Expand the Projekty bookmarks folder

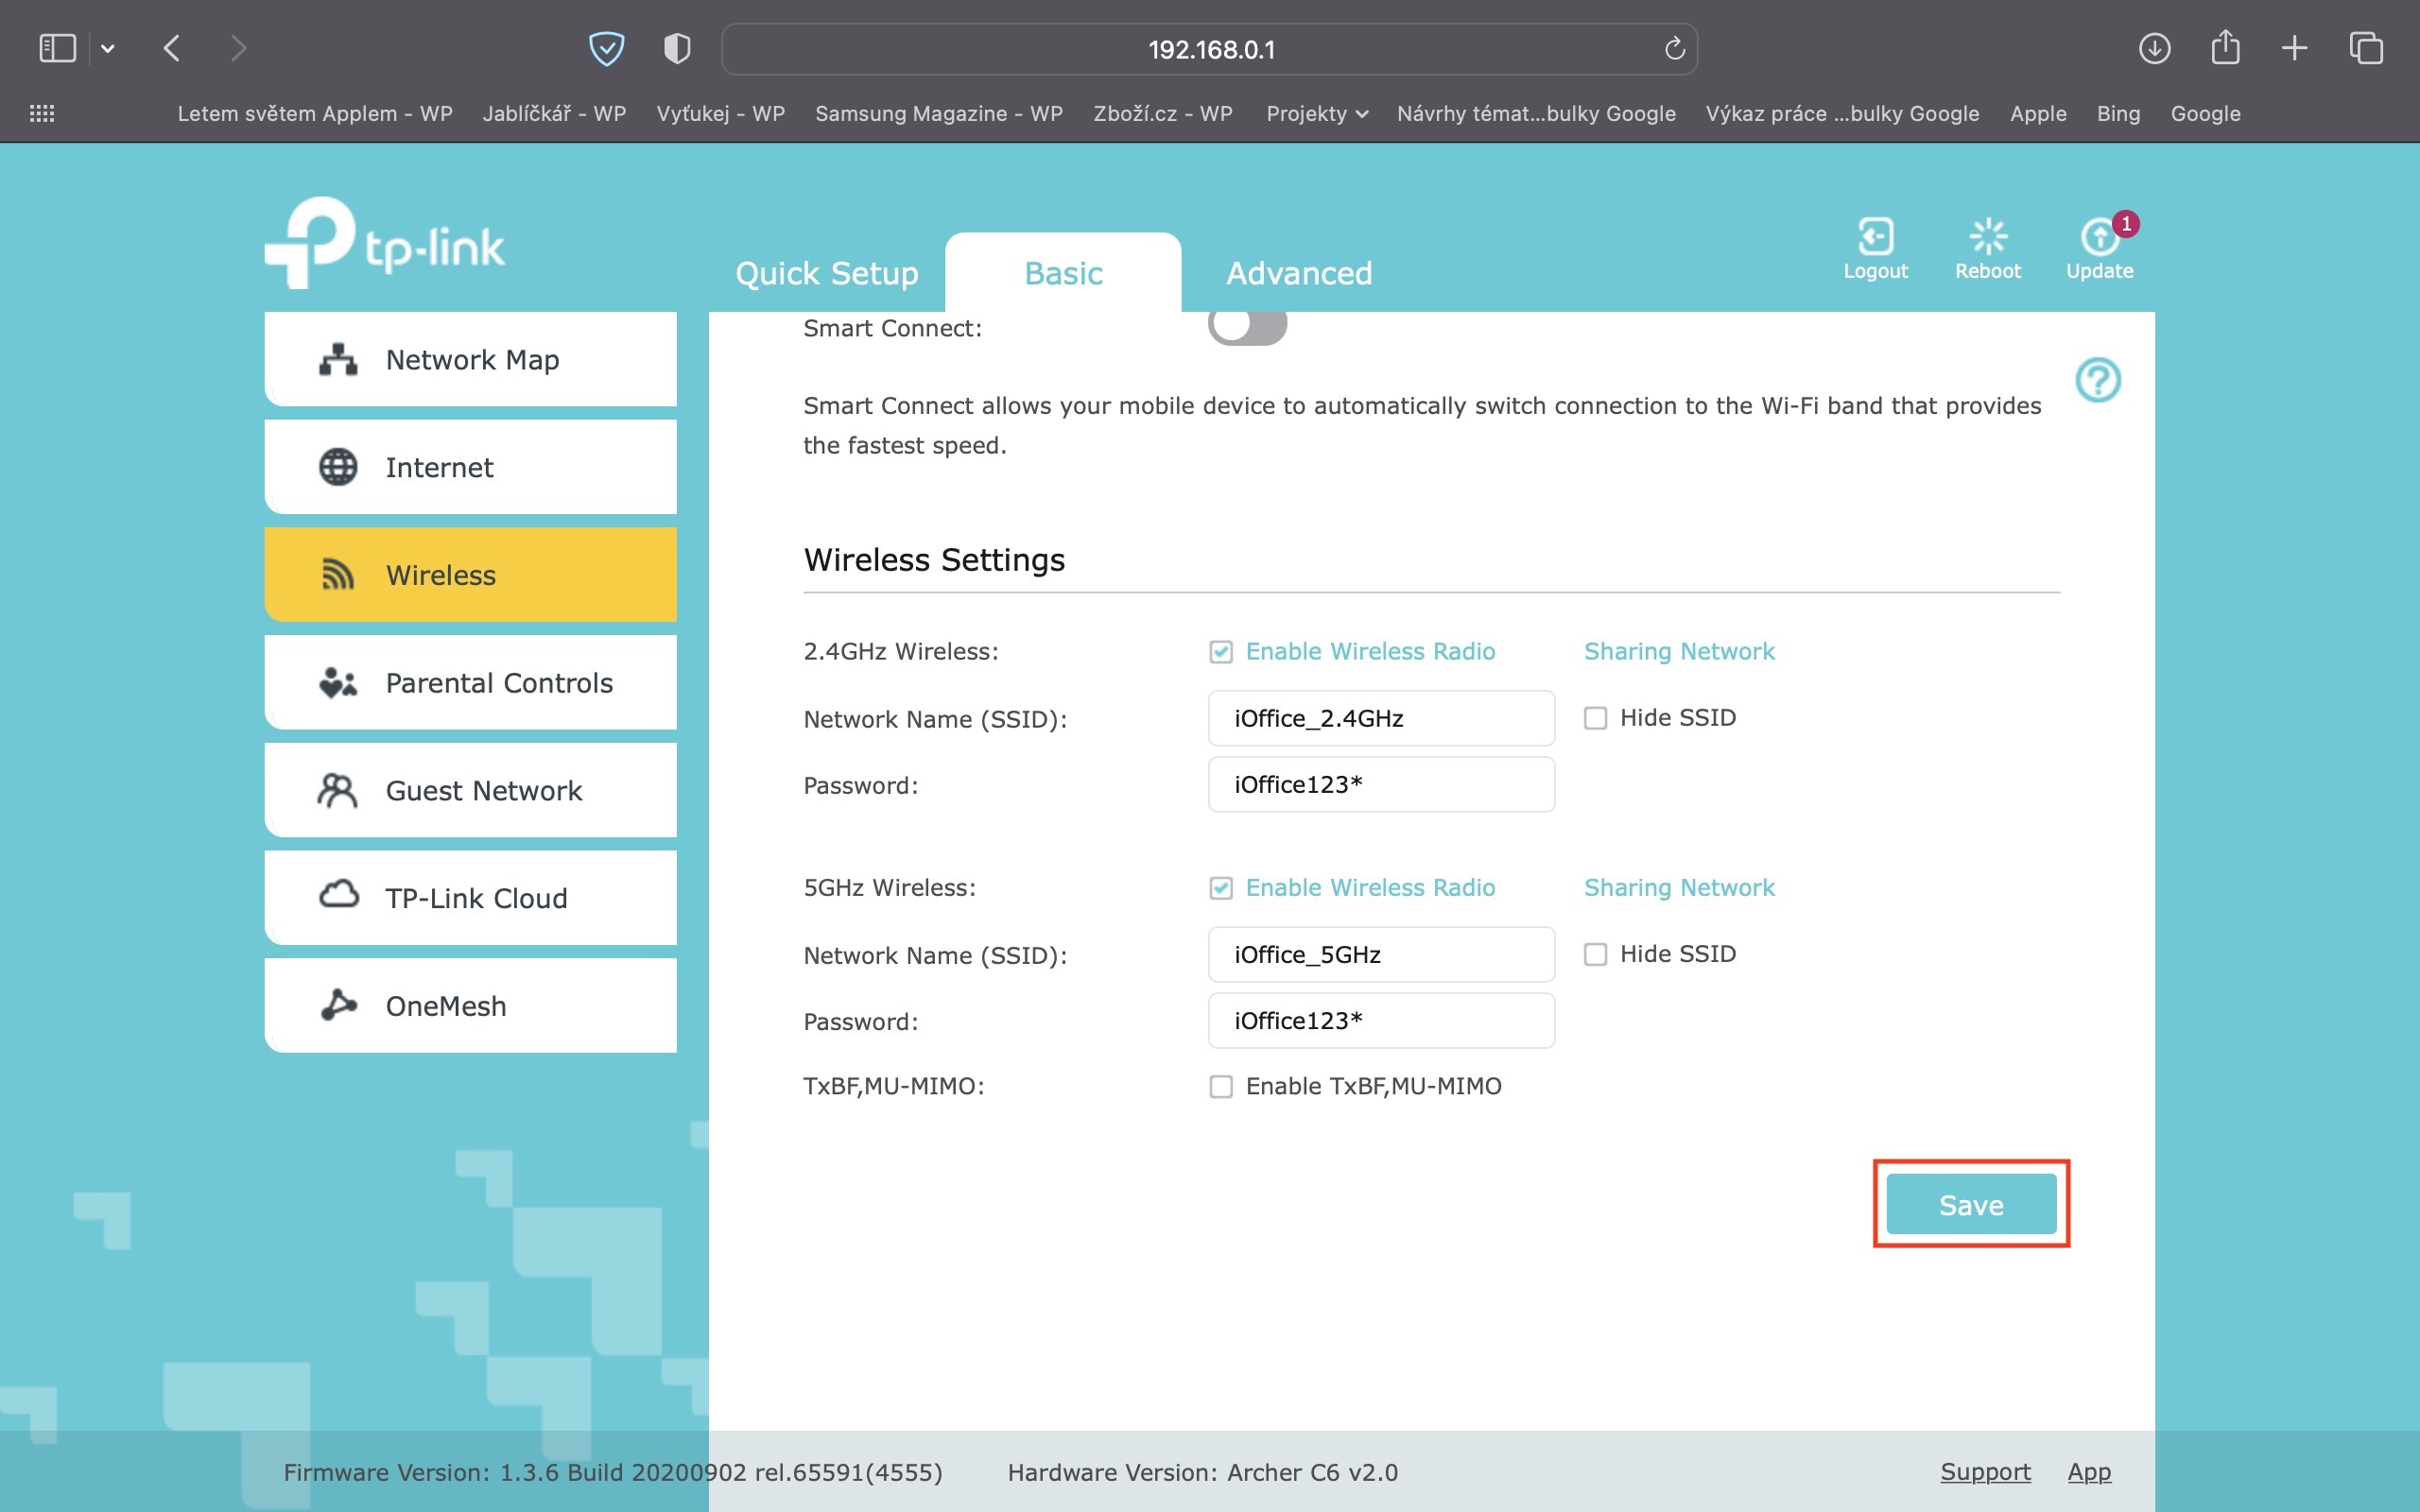pyautogui.click(x=1316, y=114)
